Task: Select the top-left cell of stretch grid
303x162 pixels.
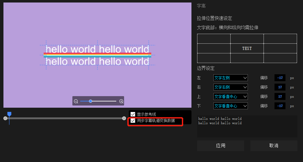Action: coord(214,39)
